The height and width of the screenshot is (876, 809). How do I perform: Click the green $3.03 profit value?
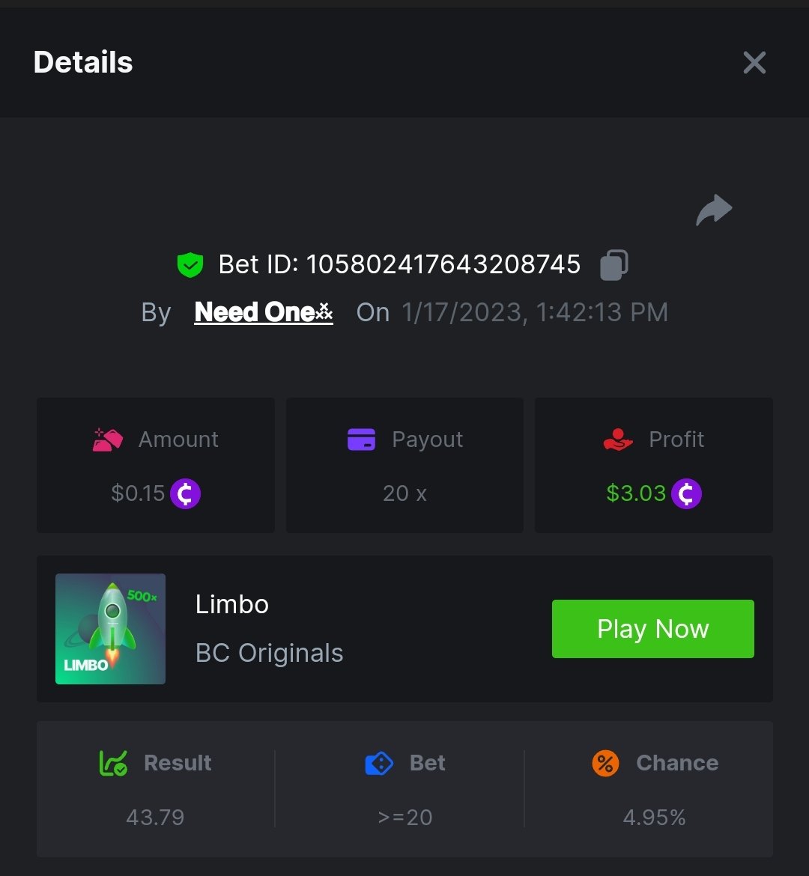coord(636,493)
